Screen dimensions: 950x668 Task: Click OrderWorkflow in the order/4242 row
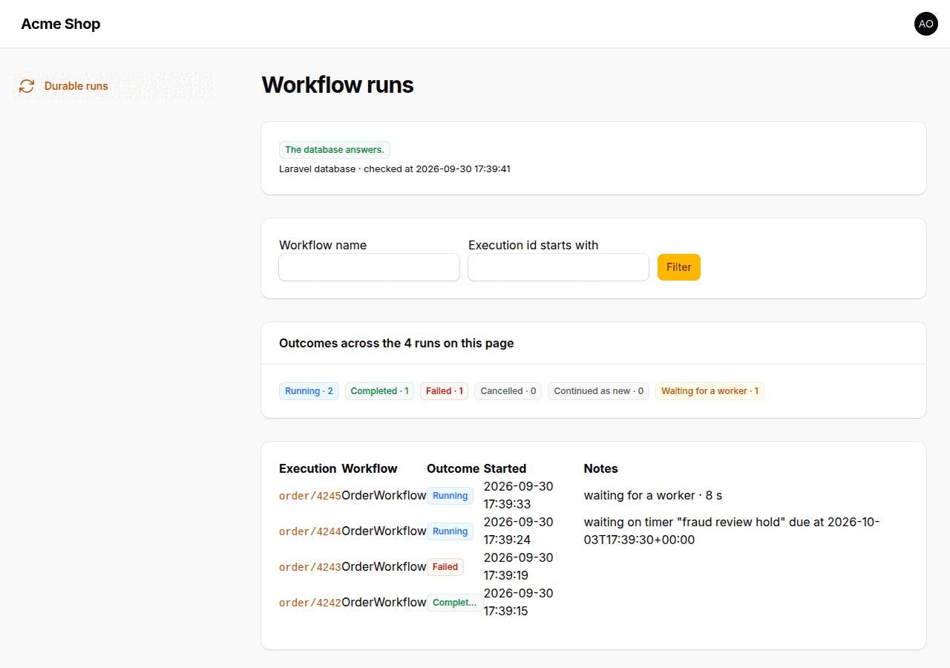pos(384,602)
